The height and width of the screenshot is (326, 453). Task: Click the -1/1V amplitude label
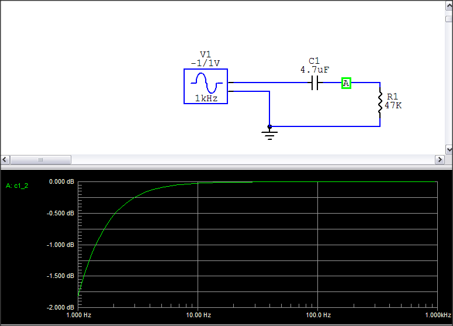pyautogui.click(x=205, y=63)
